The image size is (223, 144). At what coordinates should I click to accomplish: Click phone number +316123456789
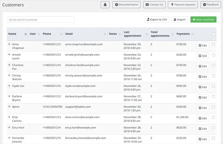point(52,107)
